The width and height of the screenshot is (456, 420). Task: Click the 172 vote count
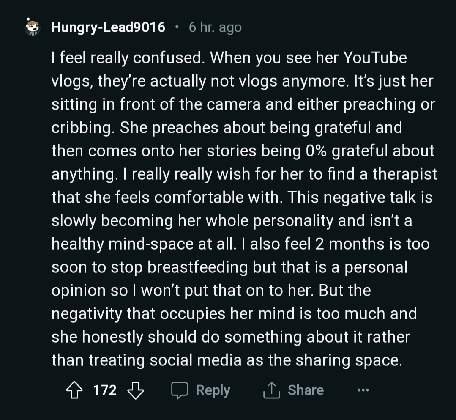[x=104, y=390]
